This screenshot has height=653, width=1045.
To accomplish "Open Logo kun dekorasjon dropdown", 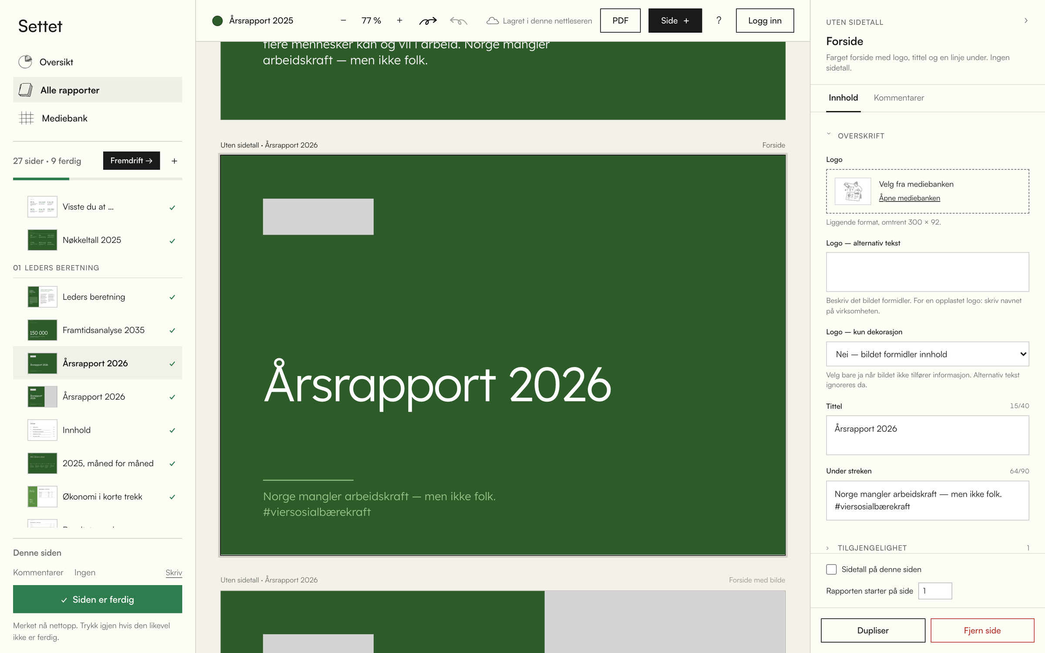I will coord(927,354).
